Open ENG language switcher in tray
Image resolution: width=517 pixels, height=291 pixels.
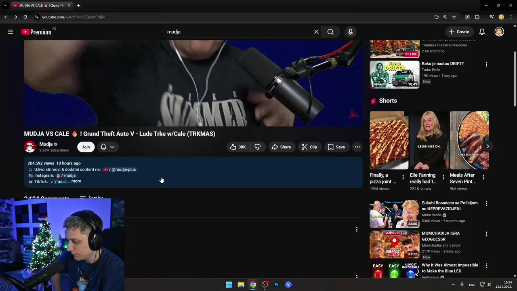472,285
